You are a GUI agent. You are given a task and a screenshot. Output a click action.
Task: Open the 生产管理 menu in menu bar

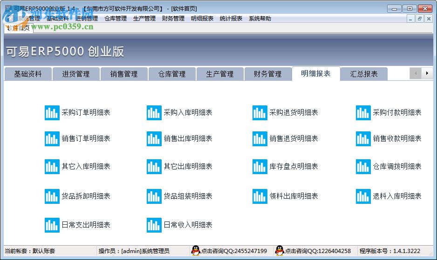[144, 19]
